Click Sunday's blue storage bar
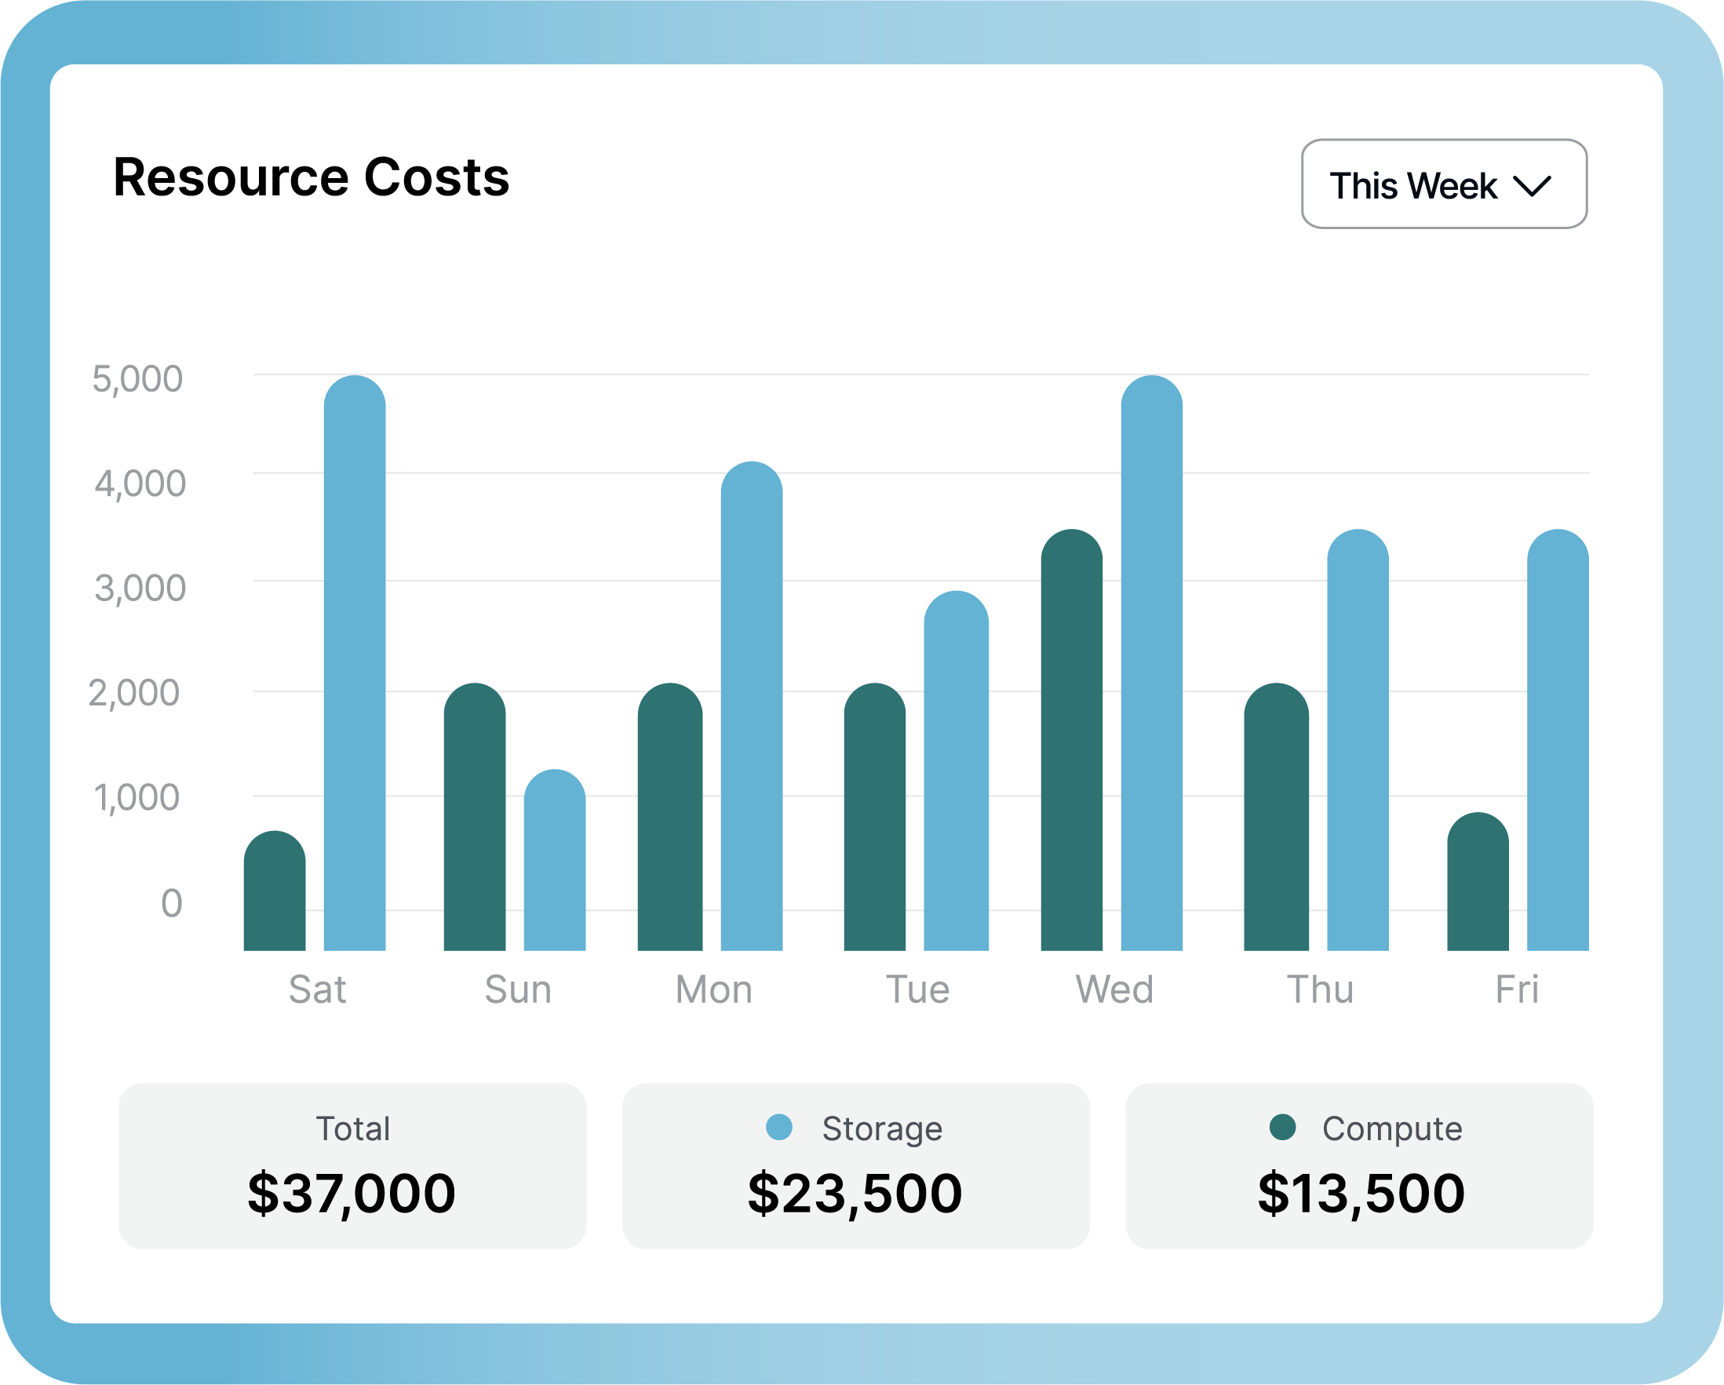This screenshot has width=1724, height=1385. point(554,862)
